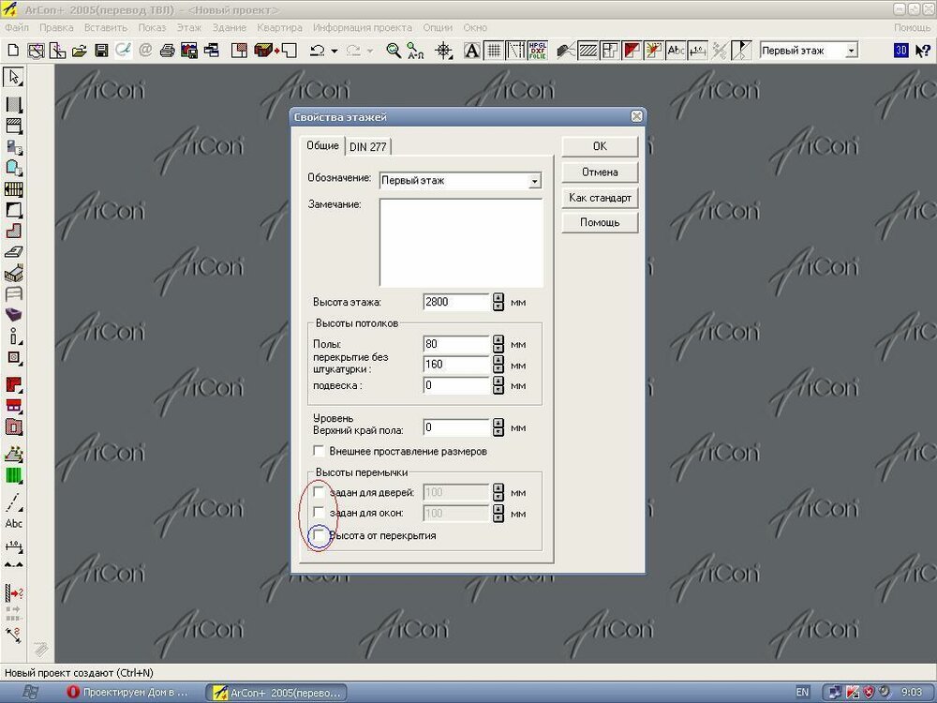Screen dimensions: 937x703
Task: Open the undo history dropdown arrow
Action: coord(335,51)
